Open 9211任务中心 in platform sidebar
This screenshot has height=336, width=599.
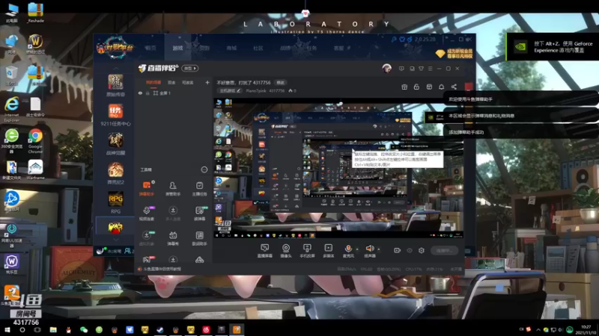click(x=115, y=115)
